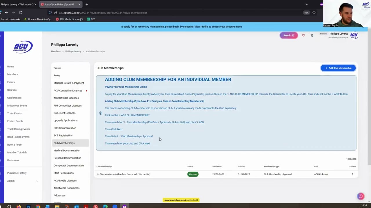
Task: Open the Profile menu item
Action: point(57,68)
